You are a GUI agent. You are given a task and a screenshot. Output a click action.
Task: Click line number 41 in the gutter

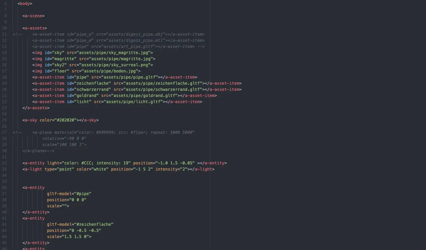click(x=4, y=218)
